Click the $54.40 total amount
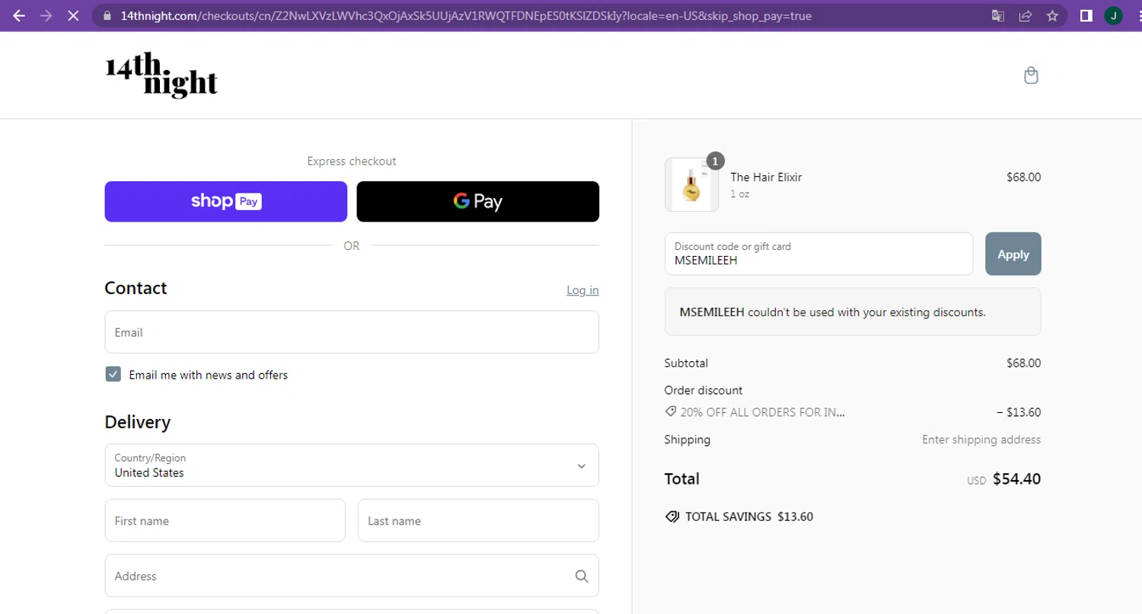The width and height of the screenshot is (1142, 614). click(x=1016, y=479)
